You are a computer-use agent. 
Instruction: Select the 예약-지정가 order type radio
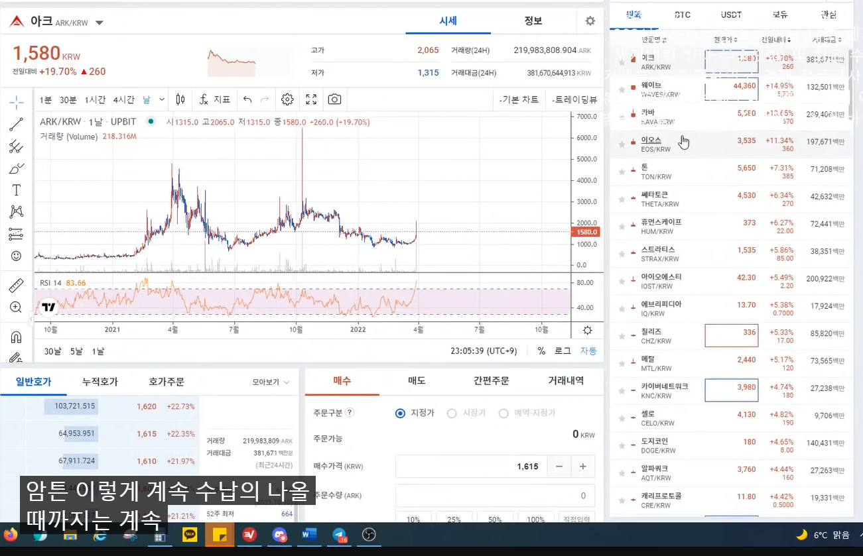point(503,413)
